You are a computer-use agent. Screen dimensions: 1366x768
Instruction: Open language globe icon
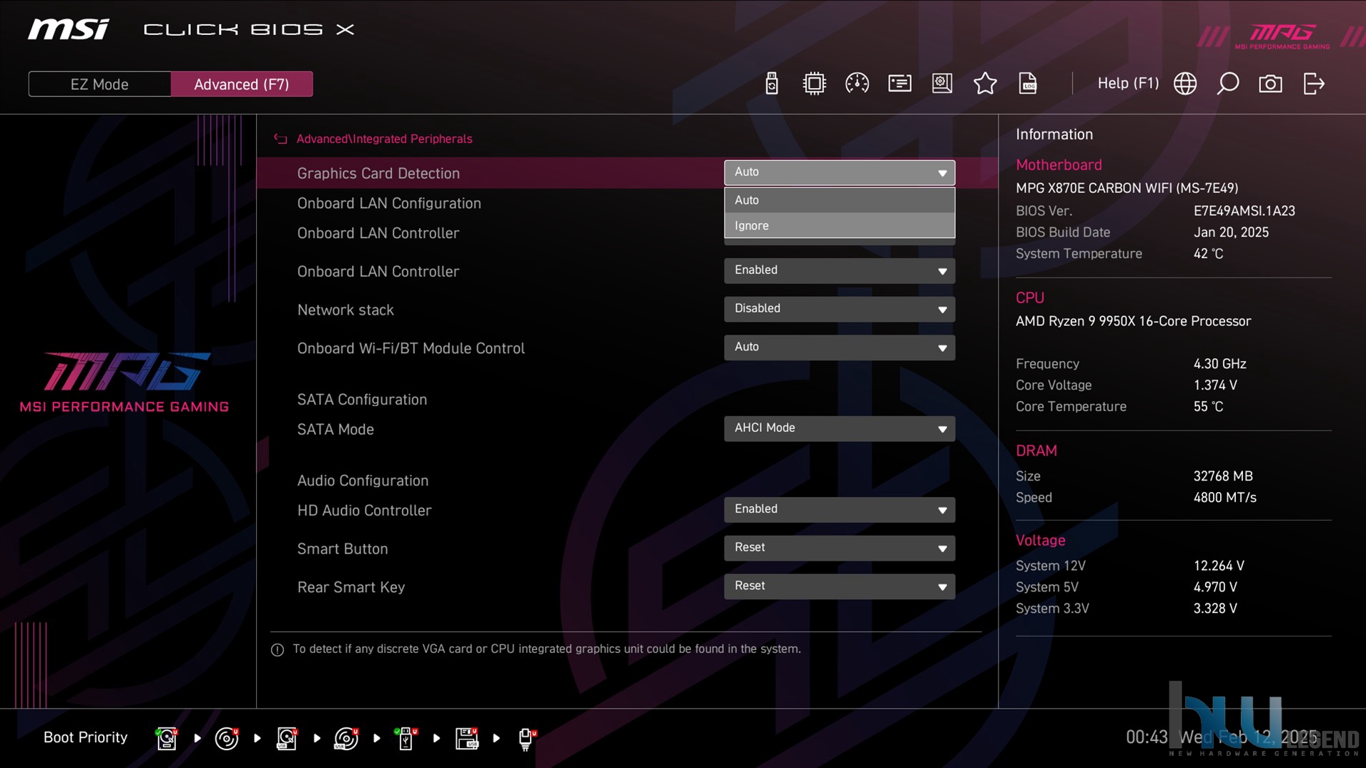pos(1185,84)
